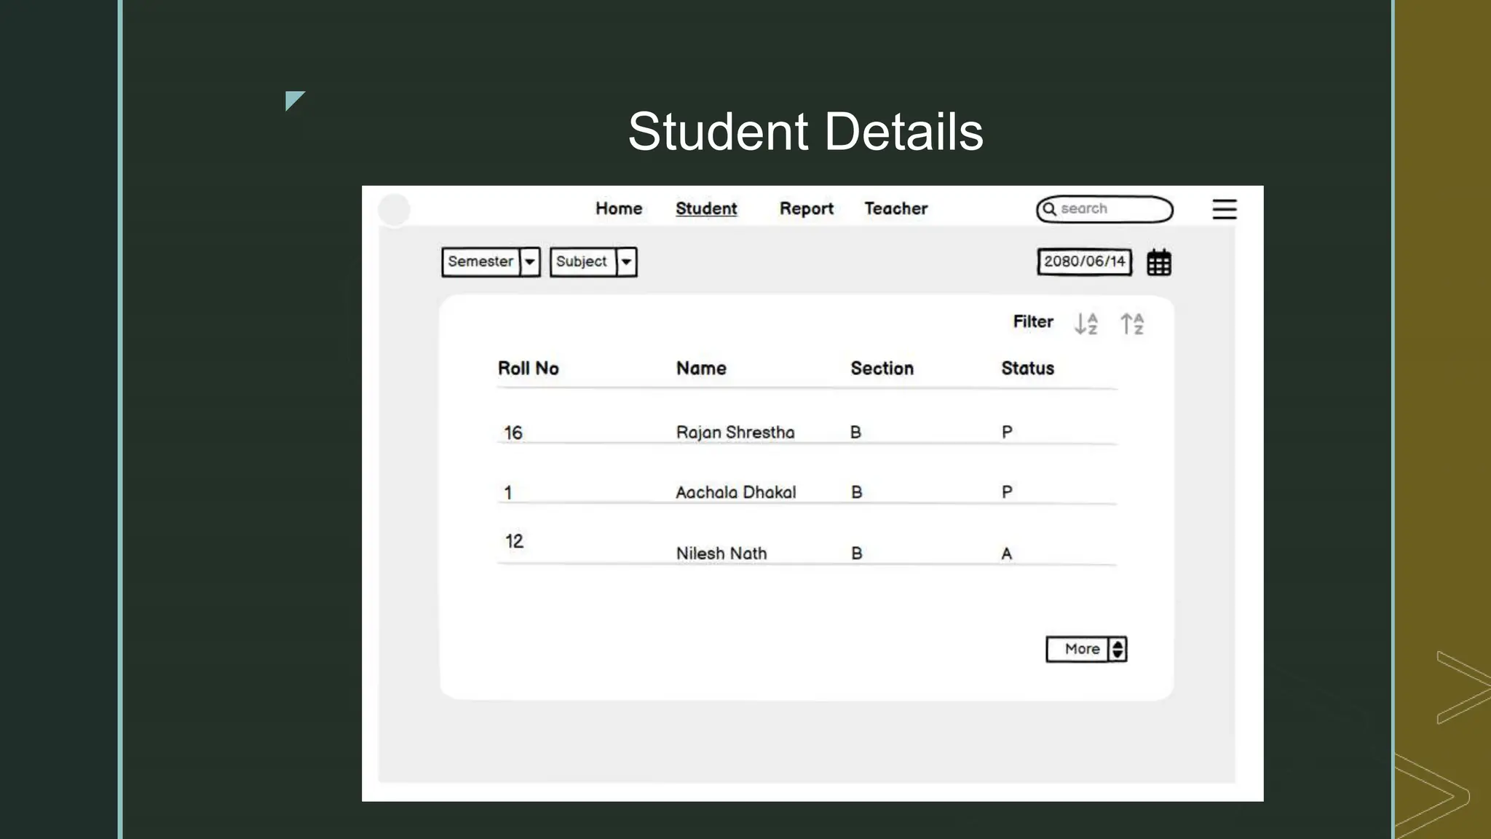Screen dimensions: 1491x839
Task: Select the Student menu item
Action: pos(706,209)
